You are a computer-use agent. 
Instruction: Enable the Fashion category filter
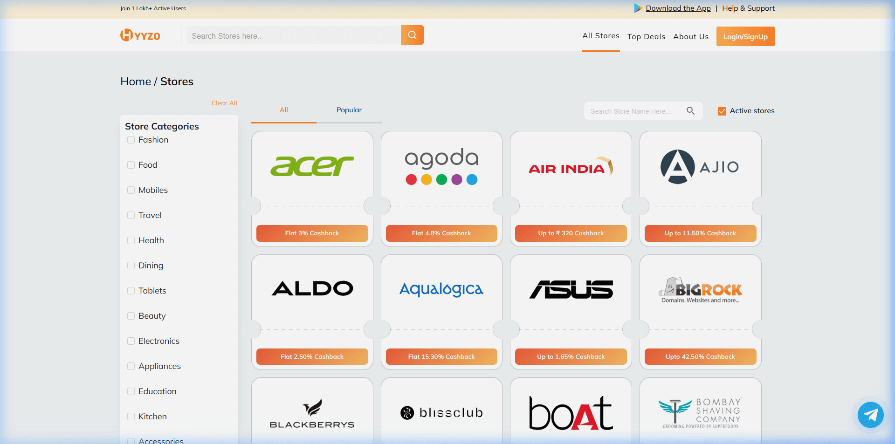click(x=131, y=139)
